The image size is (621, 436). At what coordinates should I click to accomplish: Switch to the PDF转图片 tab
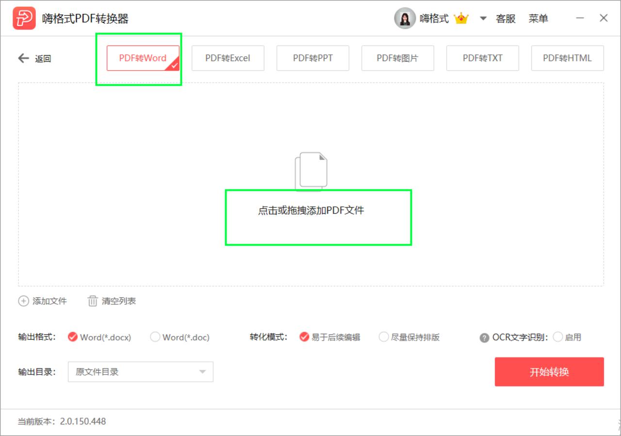click(398, 58)
